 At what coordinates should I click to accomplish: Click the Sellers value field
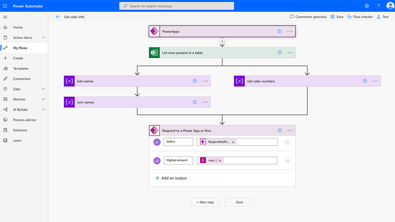[237, 142]
